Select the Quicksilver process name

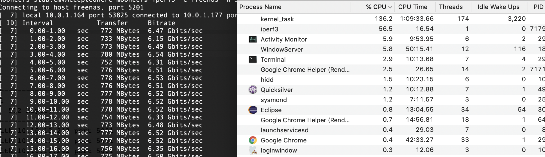277,90
